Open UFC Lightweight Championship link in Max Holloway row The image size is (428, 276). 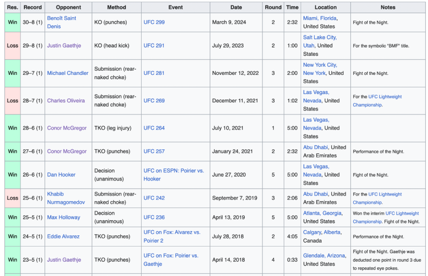click(386, 217)
